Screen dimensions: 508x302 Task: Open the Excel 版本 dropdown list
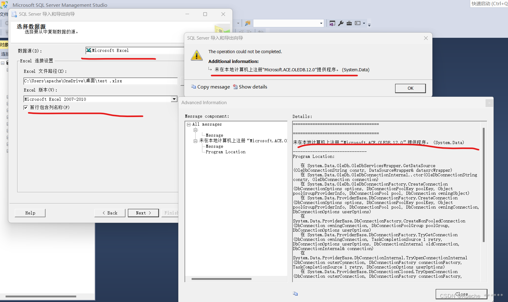coord(174,99)
